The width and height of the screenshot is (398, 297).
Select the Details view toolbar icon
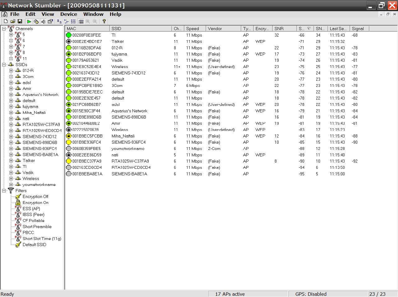pyautogui.click(x=81, y=21)
